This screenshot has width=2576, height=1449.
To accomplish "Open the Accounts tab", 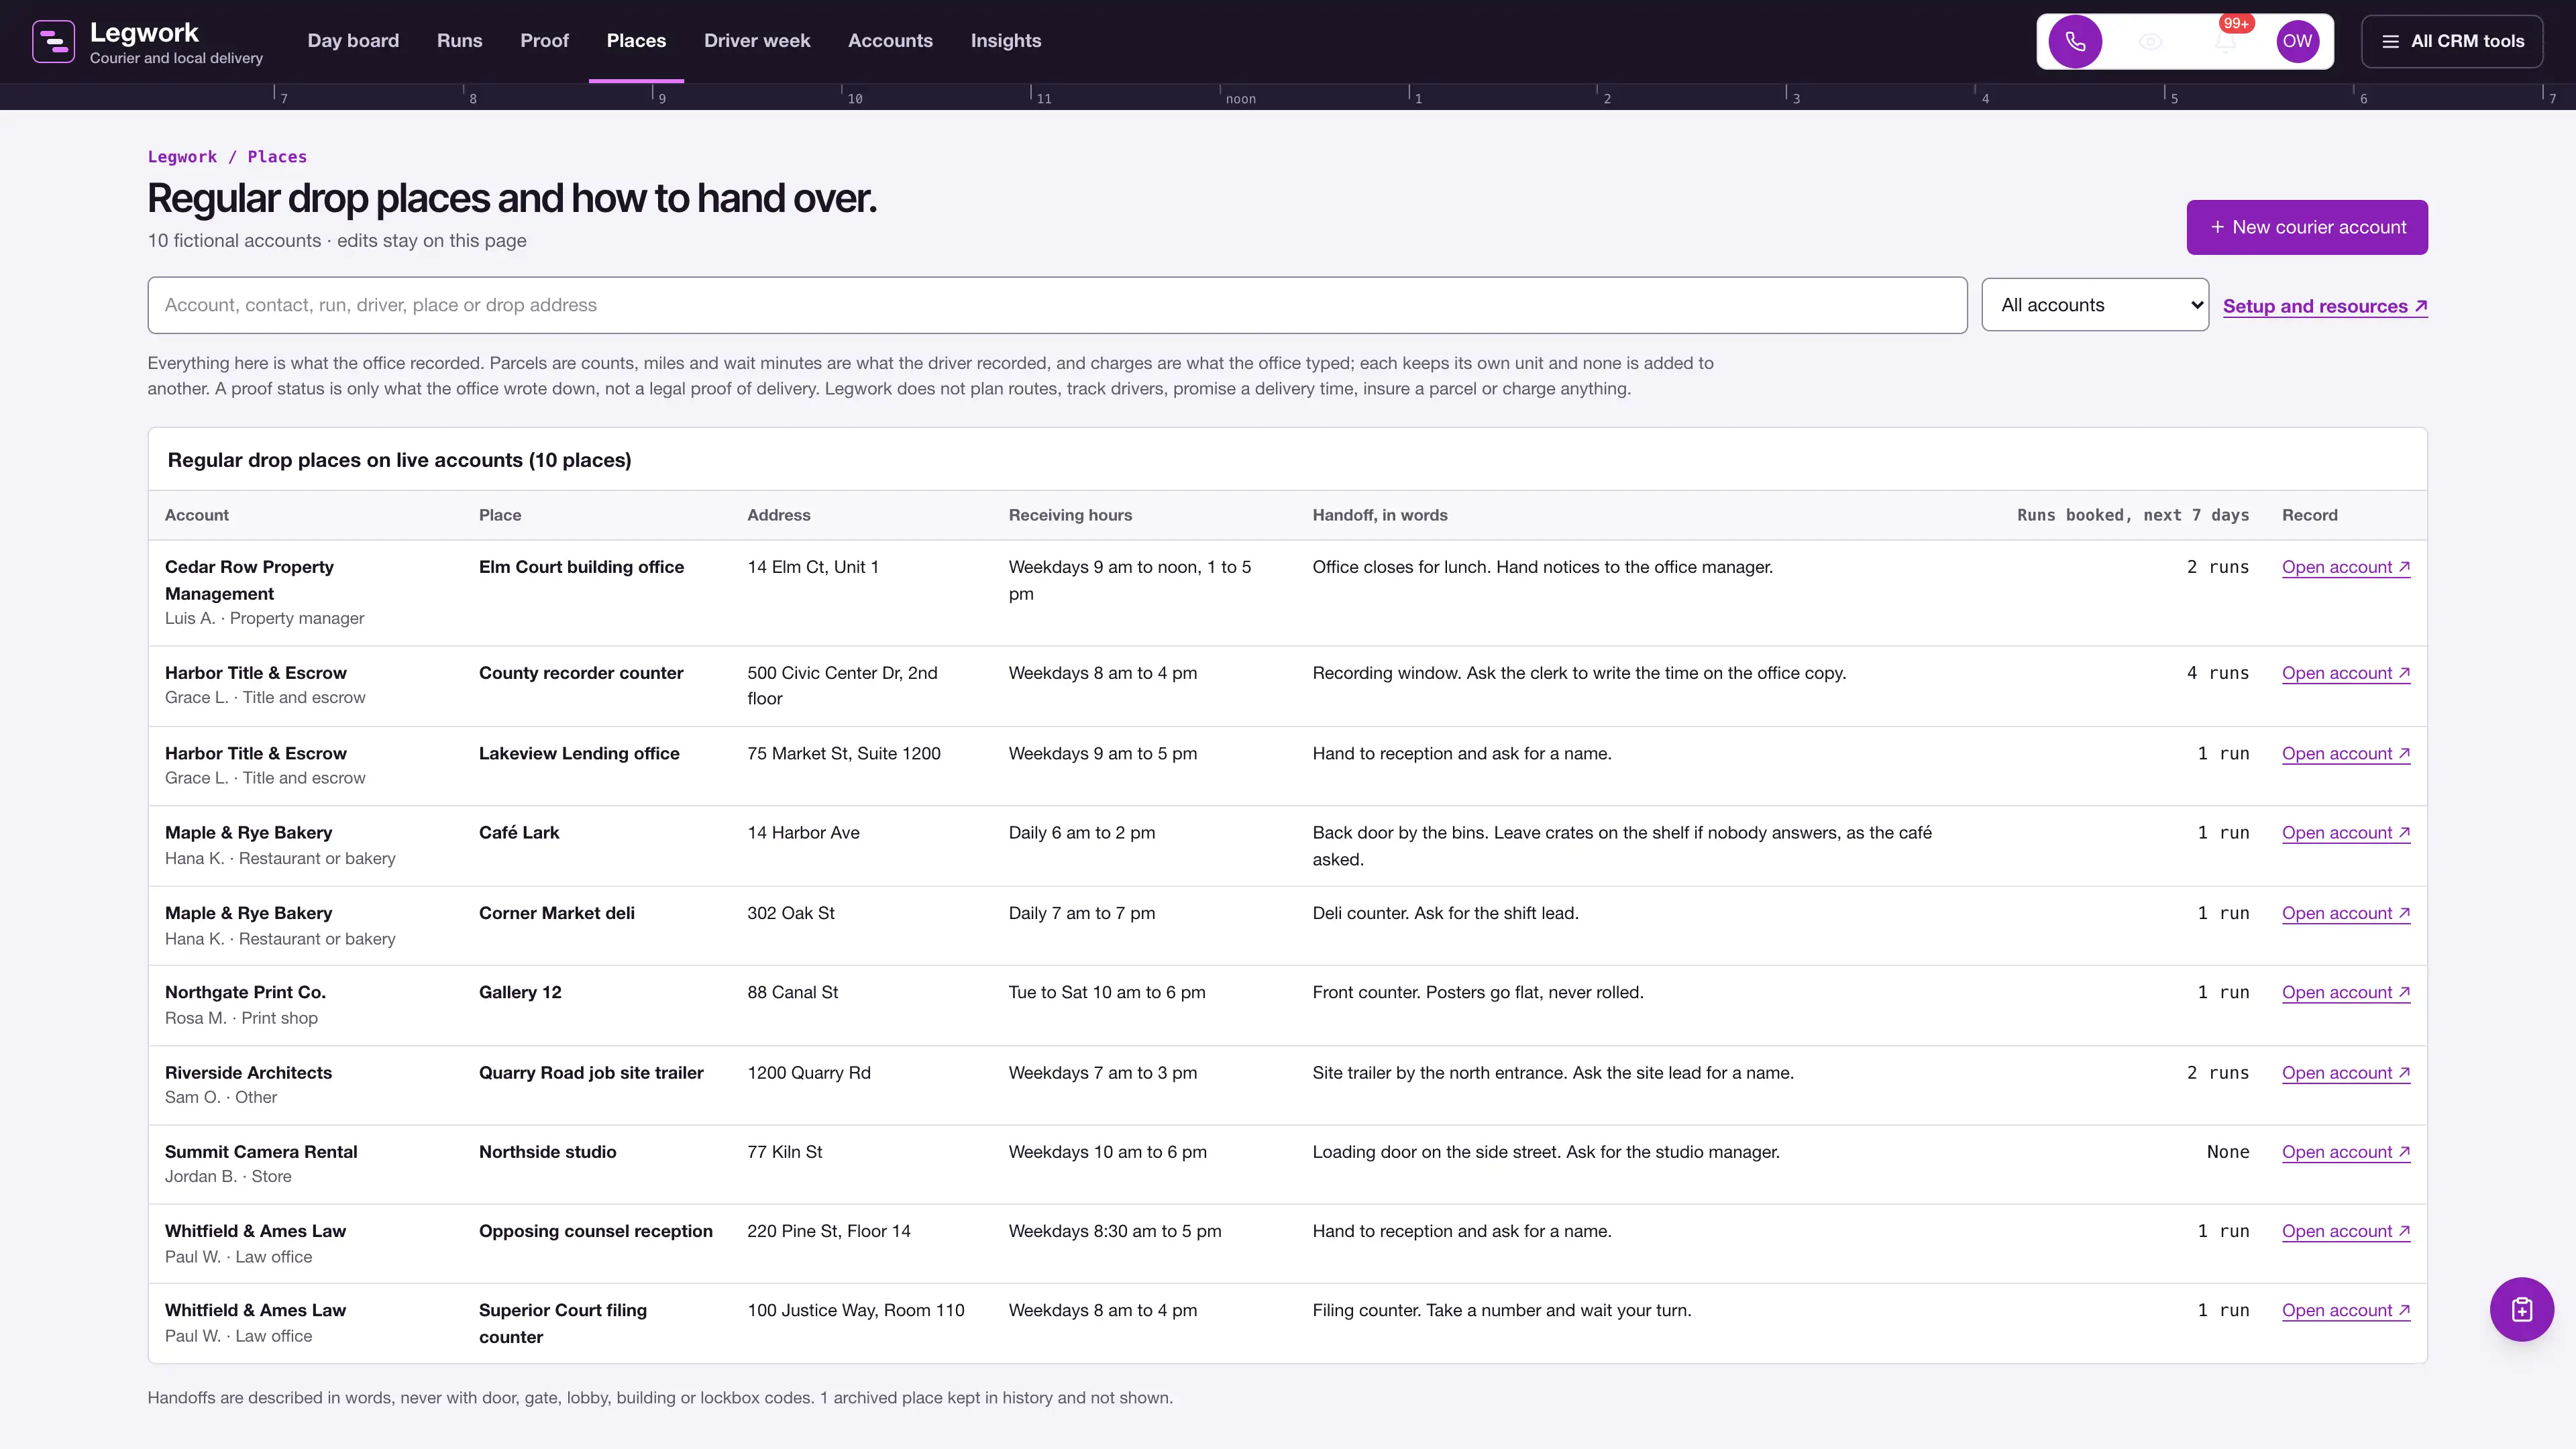I will coord(890,41).
